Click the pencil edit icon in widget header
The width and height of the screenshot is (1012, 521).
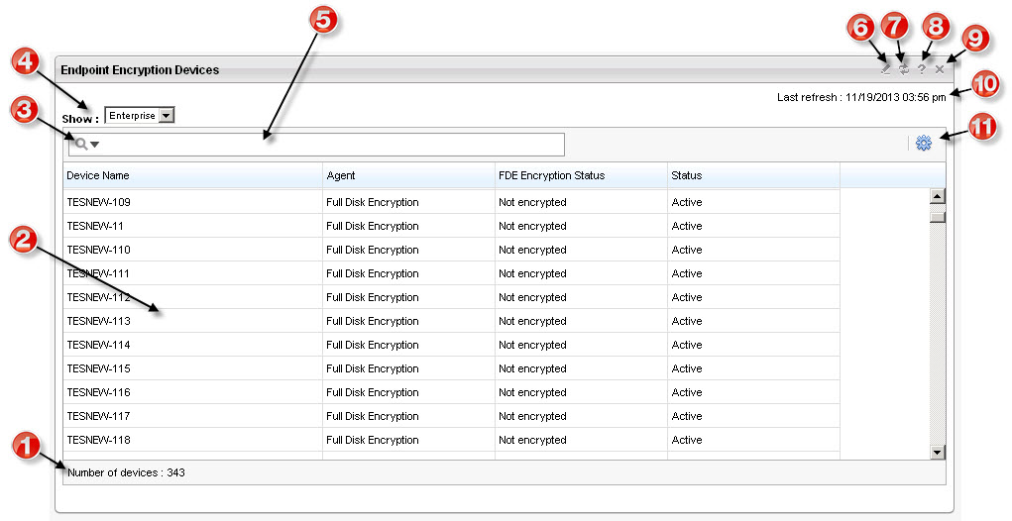(x=886, y=69)
